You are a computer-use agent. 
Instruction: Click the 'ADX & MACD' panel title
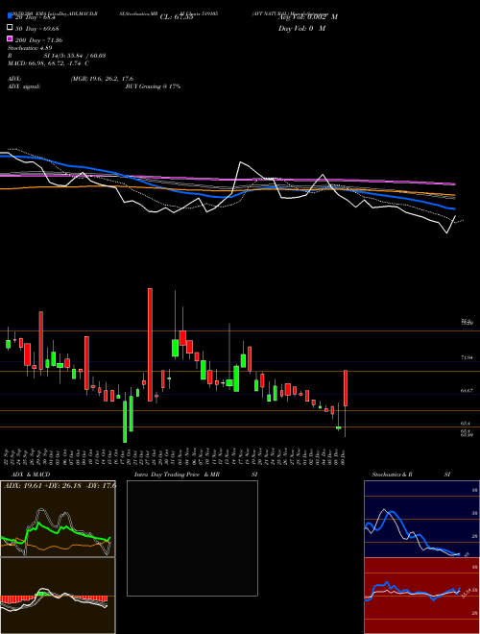31,475
